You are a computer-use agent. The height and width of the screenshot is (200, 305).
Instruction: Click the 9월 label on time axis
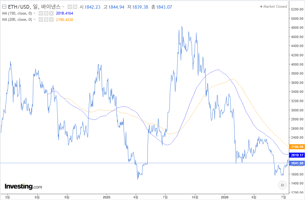tap(67, 197)
